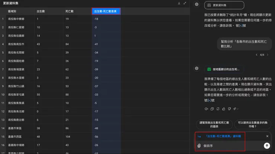The height and width of the screenshot is (154, 275).
Task: Go to the previous message version
Action: pyautogui.click(x=256, y=55)
